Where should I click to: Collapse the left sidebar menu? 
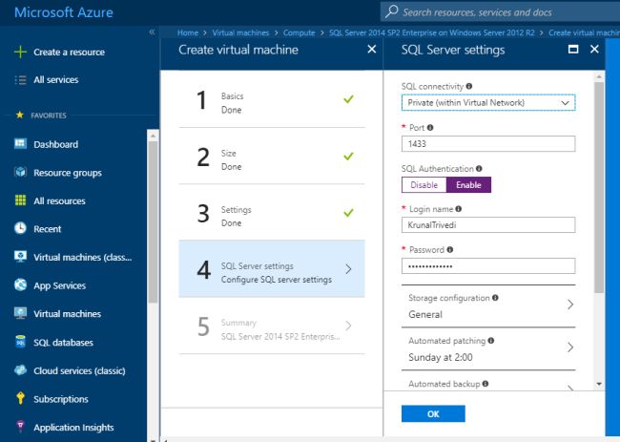[x=152, y=32]
